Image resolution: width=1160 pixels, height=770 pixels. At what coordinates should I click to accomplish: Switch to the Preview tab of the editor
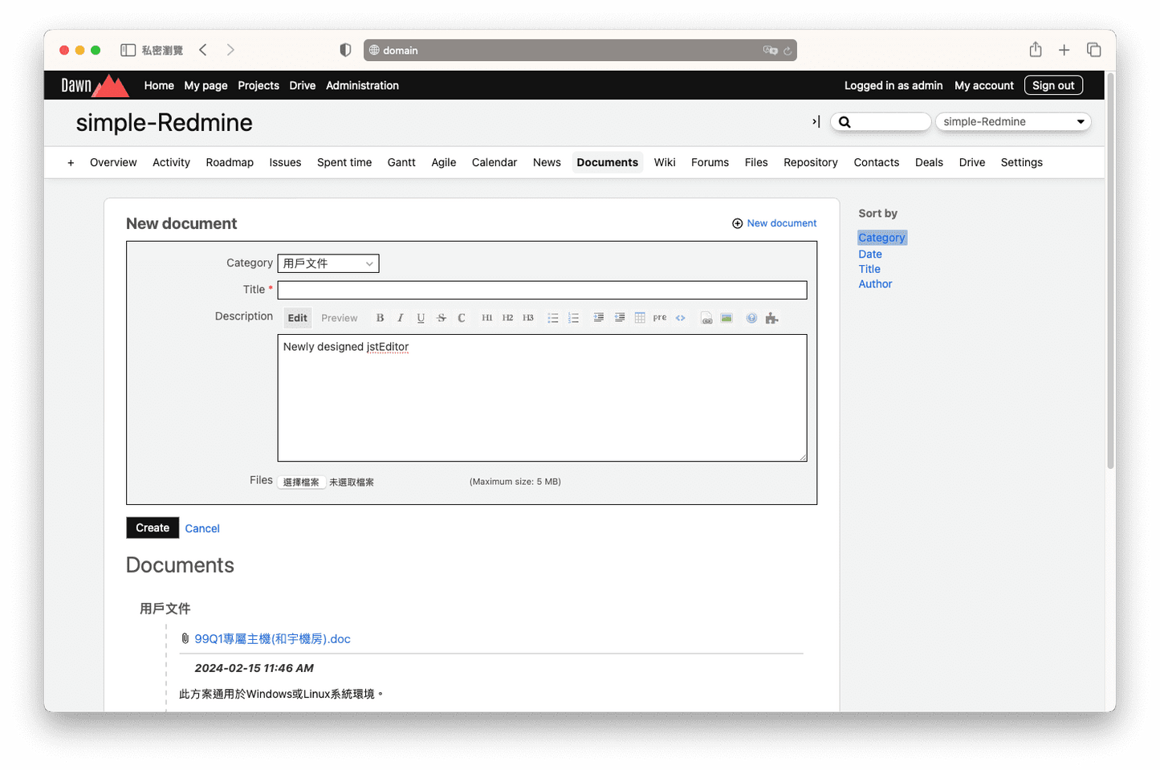pyautogui.click(x=339, y=317)
